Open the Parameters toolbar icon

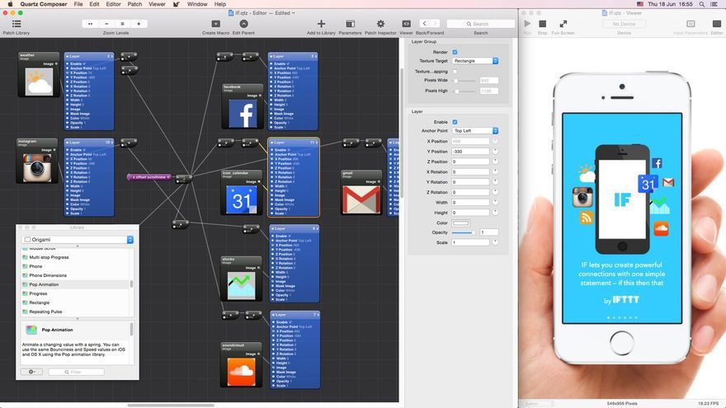coord(350,24)
